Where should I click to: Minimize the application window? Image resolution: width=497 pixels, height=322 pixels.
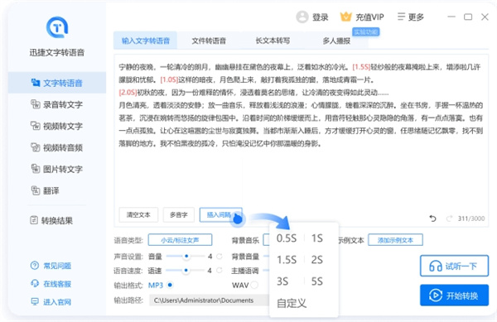451,17
